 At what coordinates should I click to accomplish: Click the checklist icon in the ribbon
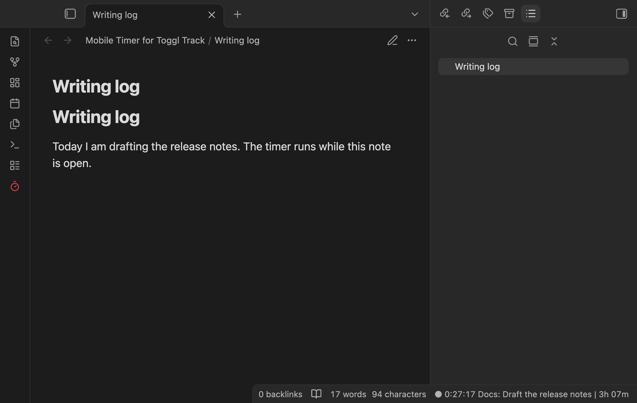(x=15, y=165)
